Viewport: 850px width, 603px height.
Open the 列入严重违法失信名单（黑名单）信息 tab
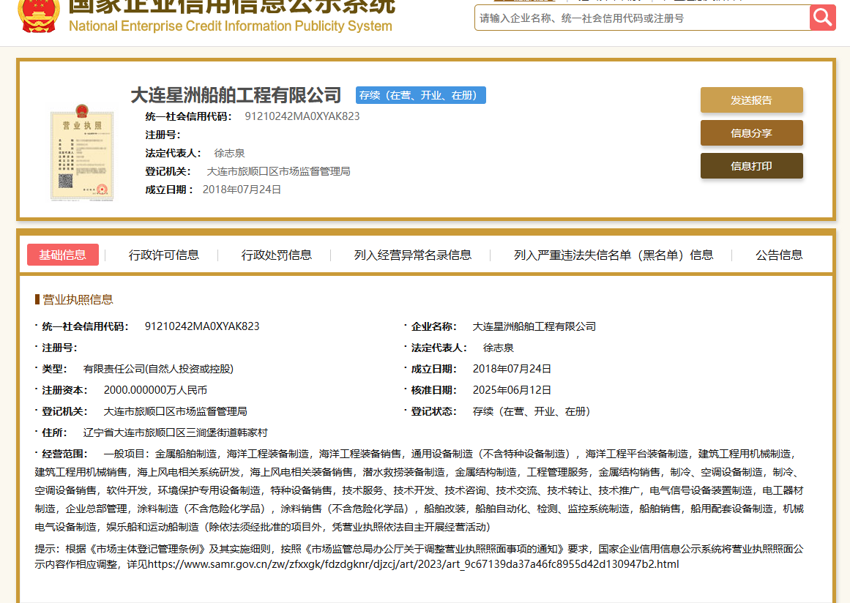(614, 255)
